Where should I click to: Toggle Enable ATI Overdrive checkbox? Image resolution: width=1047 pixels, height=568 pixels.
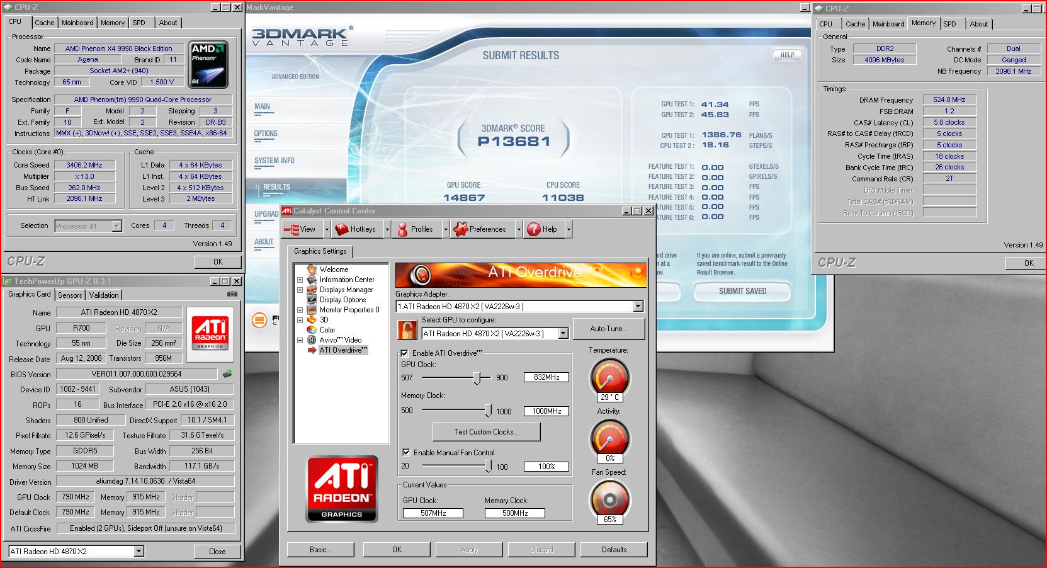click(405, 353)
